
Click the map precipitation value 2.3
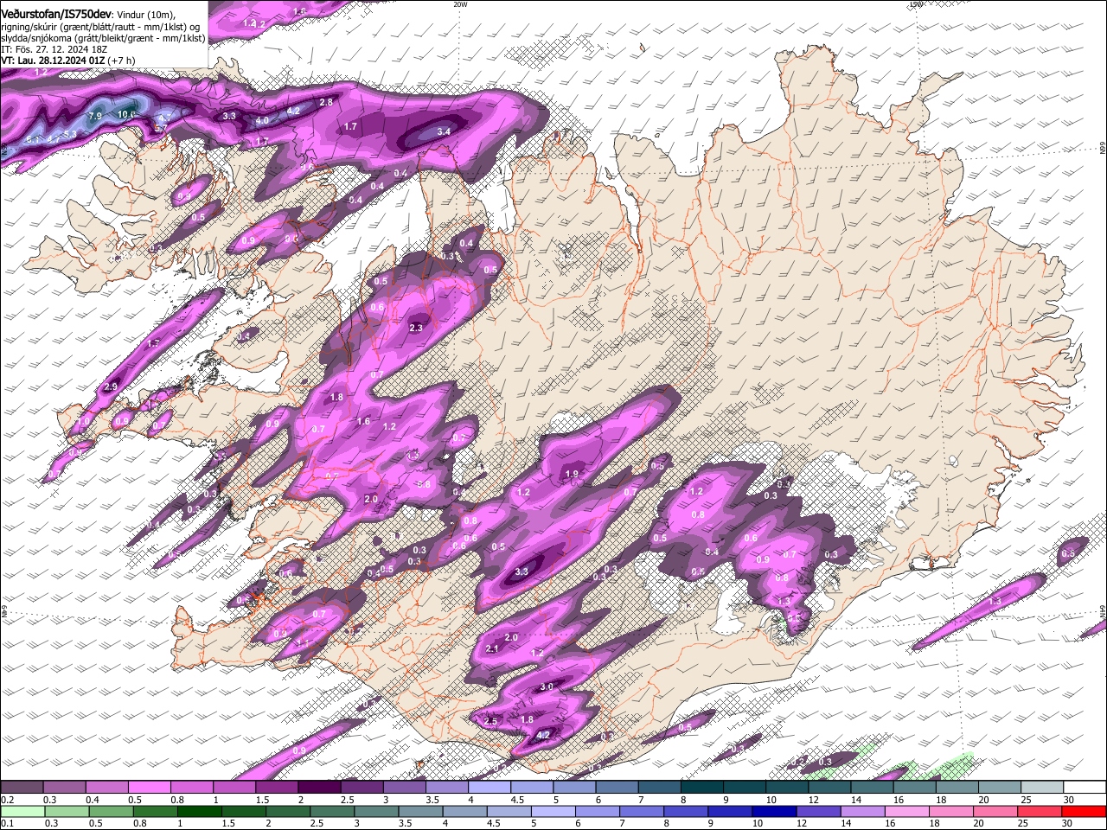click(x=416, y=328)
